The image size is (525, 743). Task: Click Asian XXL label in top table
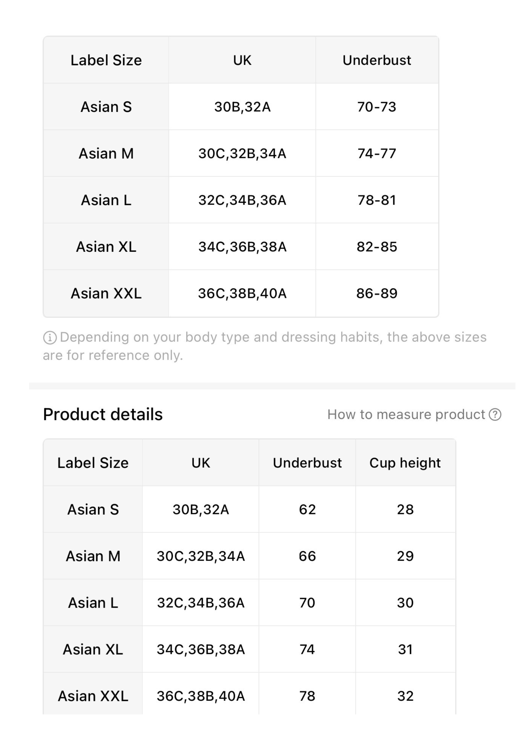tap(106, 293)
